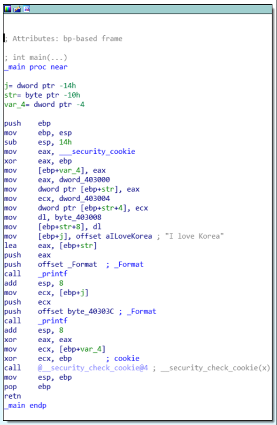
Task: Click 'mov dword ptr [ebp+str], eax' line
Action: [x=72, y=189]
